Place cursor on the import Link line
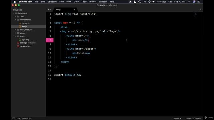The width and height of the screenshot is (214, 120). [76, 14]
